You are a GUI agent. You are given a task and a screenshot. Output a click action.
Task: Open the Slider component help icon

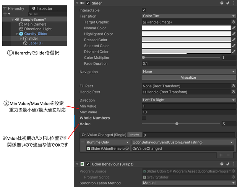point(222,3)
